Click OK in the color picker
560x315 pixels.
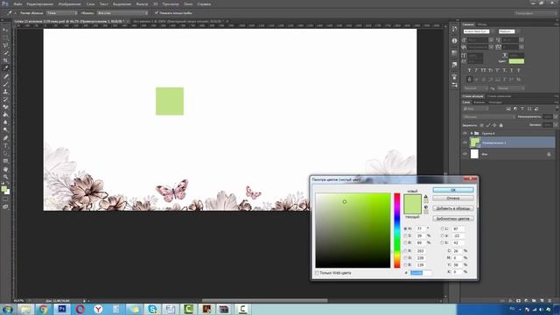tap(453, 190)
